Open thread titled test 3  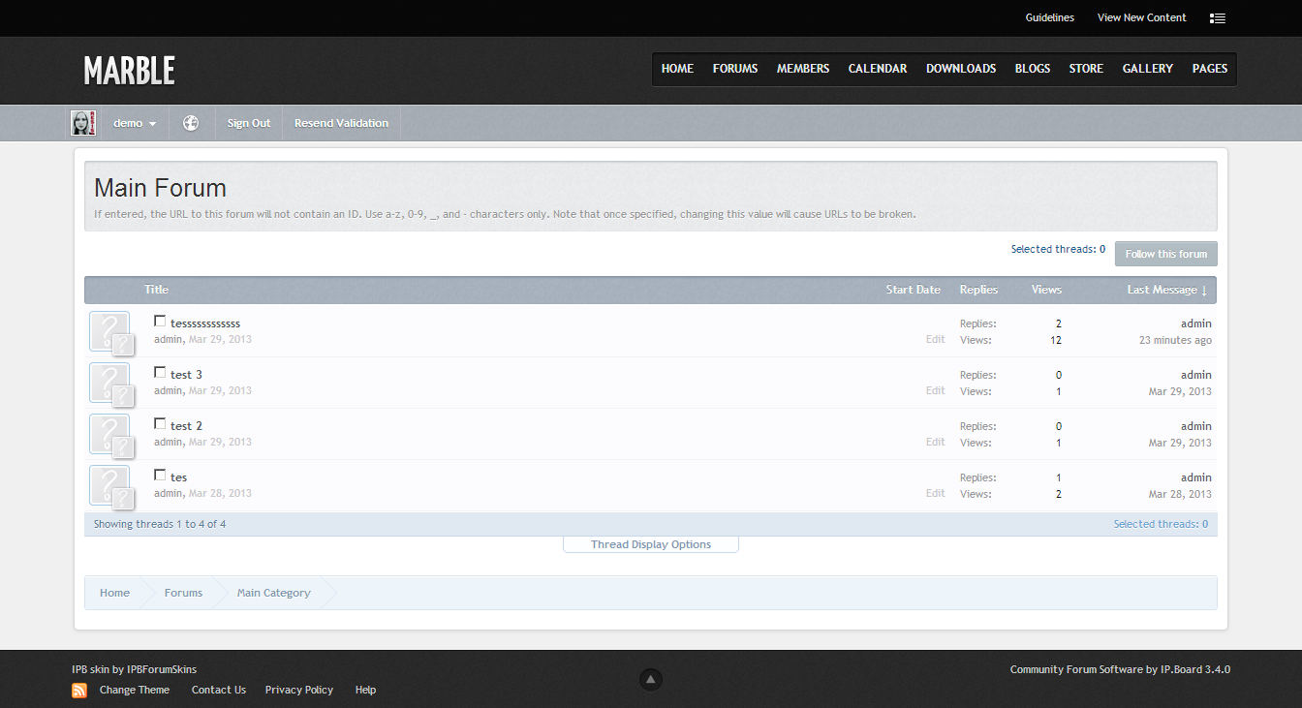pos(186,375)
